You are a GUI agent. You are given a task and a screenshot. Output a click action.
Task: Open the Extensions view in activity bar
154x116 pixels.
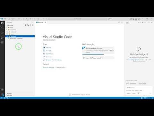coord(2,42)
